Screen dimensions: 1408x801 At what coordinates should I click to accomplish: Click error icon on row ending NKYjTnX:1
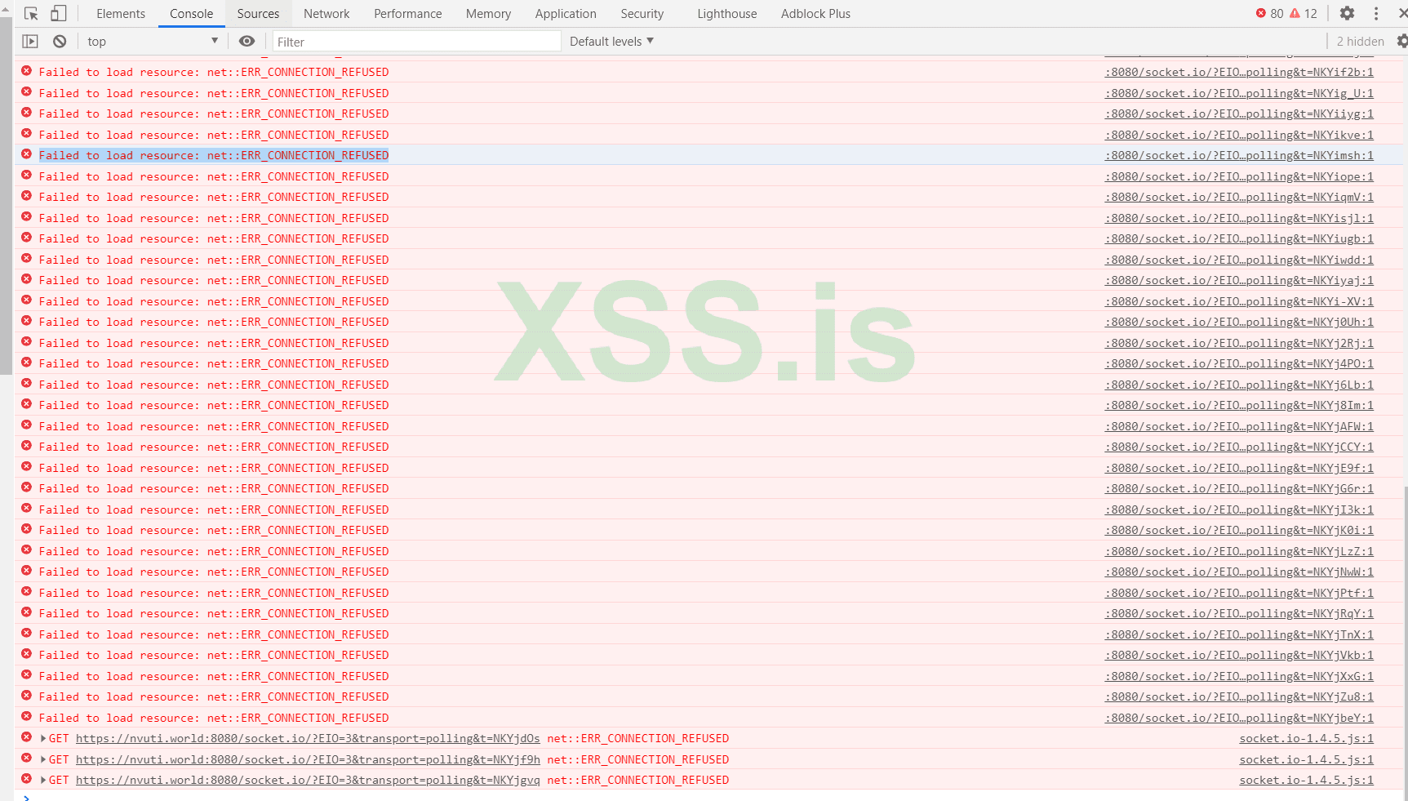tap(27, 634)
